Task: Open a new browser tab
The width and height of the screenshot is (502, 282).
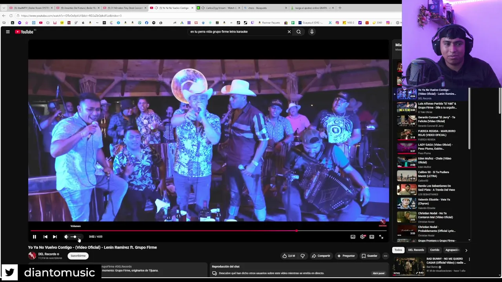Action: [340, 8]
